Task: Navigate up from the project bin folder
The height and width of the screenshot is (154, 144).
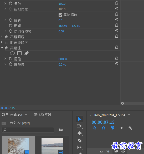Action: [4, 123]
